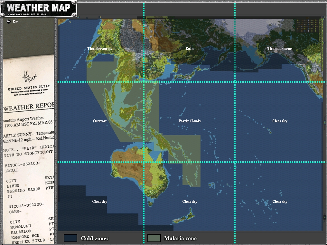Click the Cold zones legend label

(x=95, y=238)
